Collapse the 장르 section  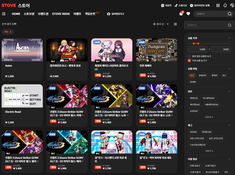pyautogui.click(x=229, y=91)
